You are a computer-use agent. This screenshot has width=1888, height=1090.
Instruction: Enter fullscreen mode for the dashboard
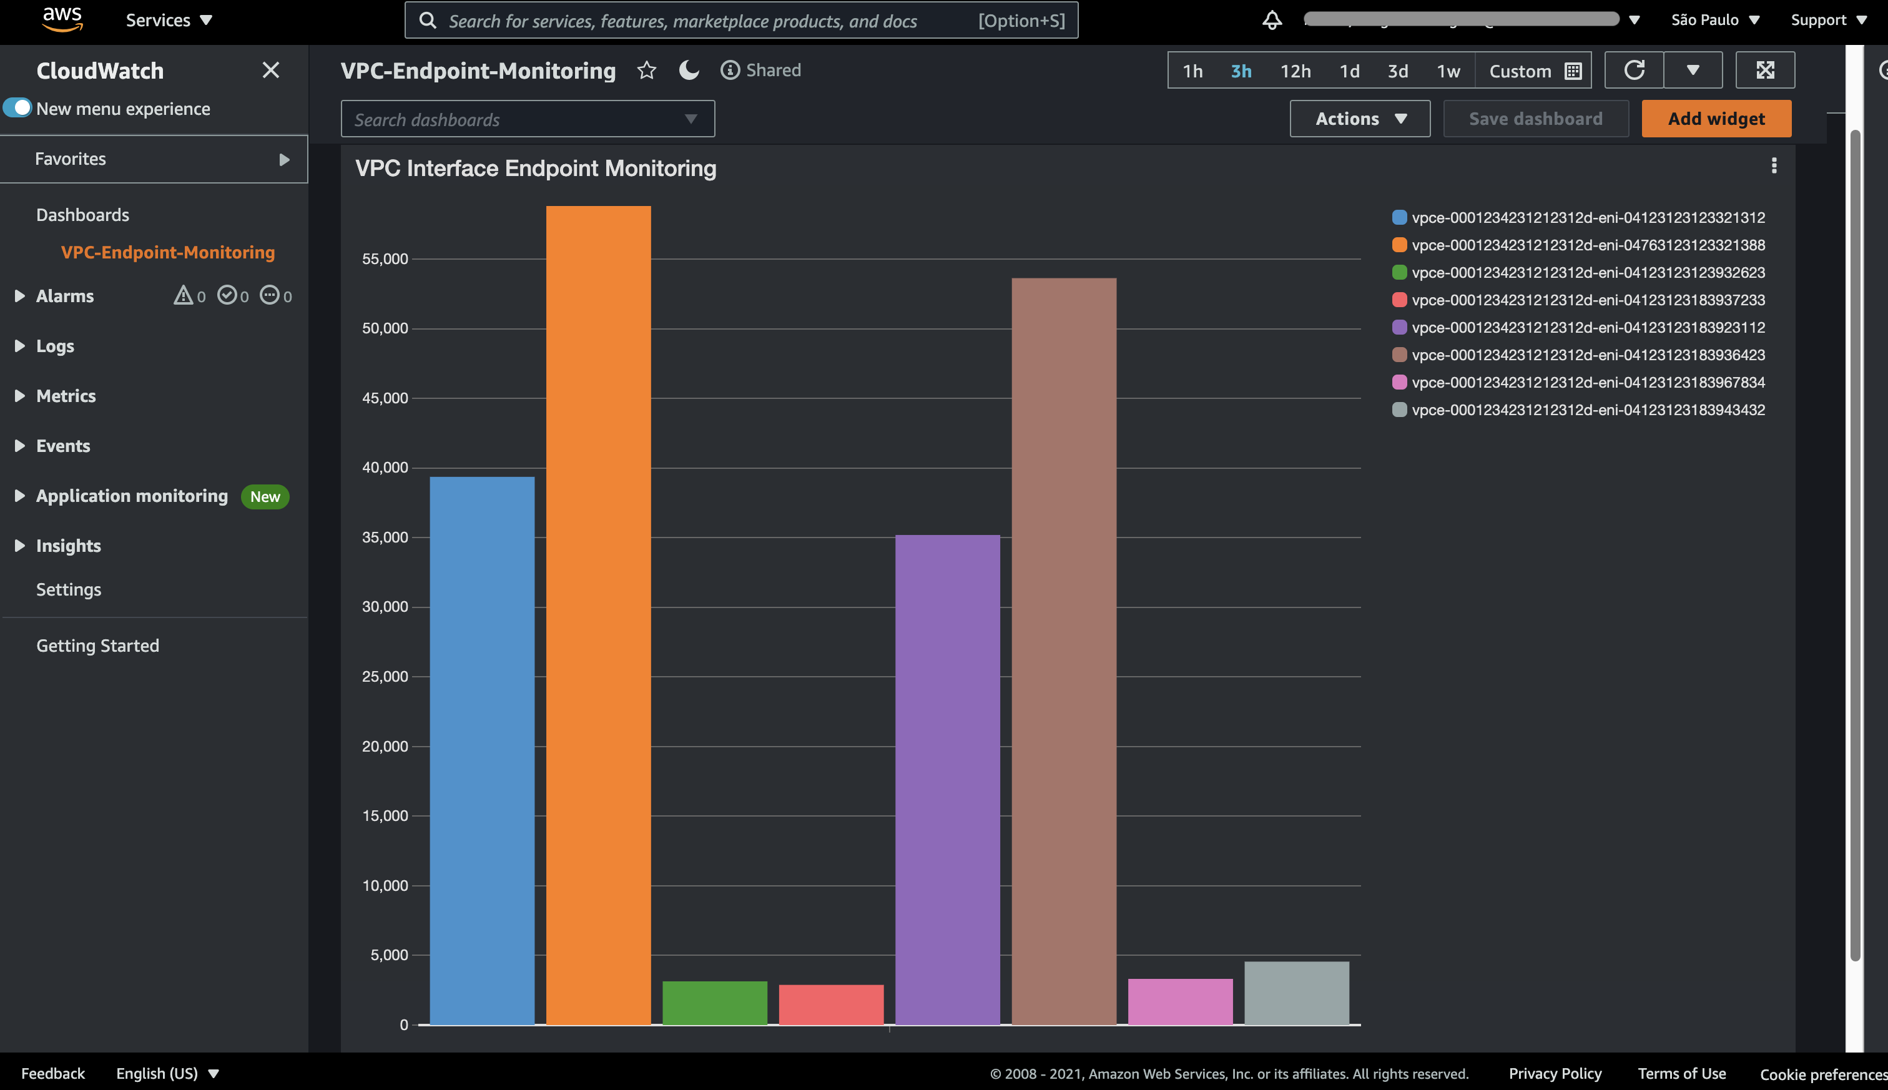click(x=1765, y=70)
